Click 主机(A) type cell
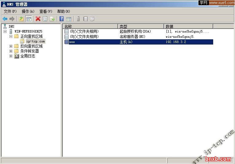The height and width of the screenshot is (164, 235). pyautogui.click(x=126, y=42)
